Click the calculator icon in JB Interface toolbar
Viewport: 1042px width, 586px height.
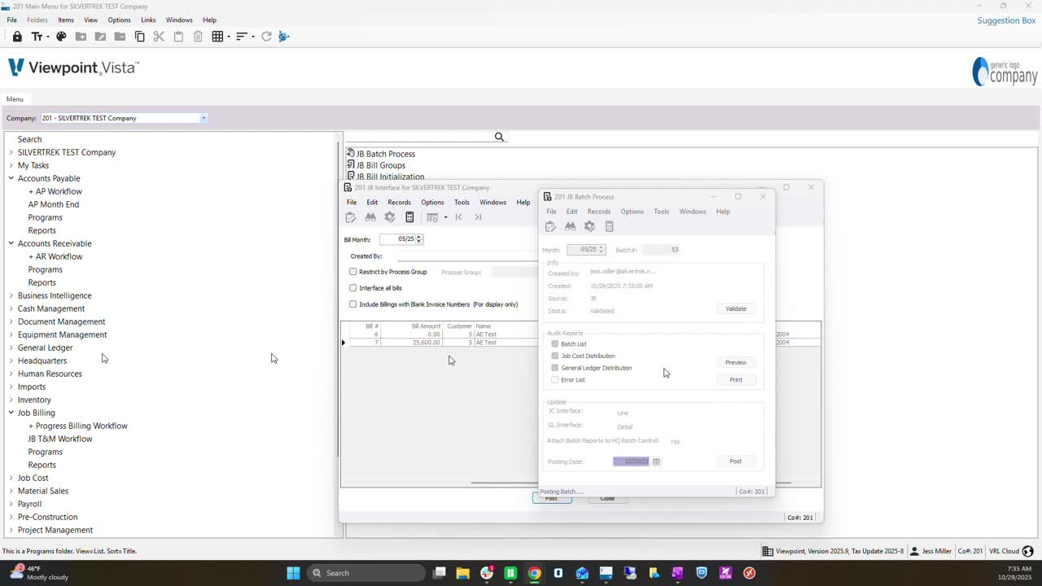(409, 217)
